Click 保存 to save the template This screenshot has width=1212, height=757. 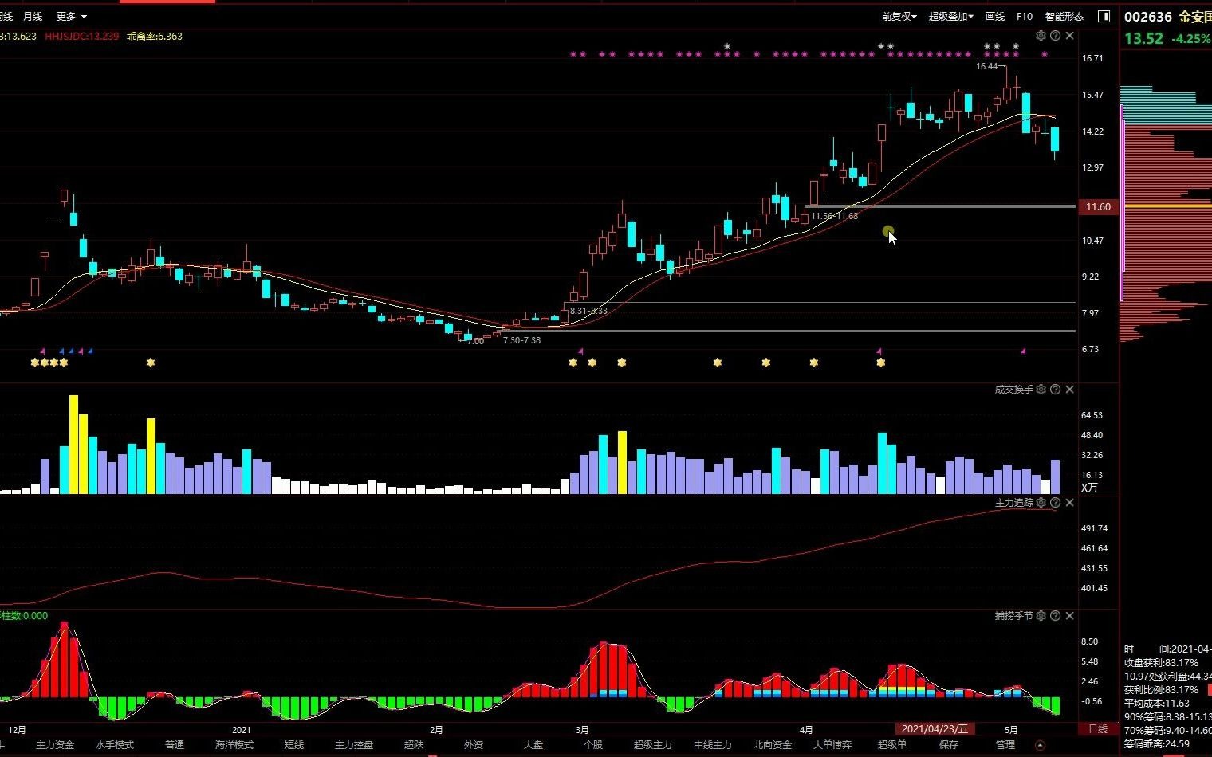point(949,745)
